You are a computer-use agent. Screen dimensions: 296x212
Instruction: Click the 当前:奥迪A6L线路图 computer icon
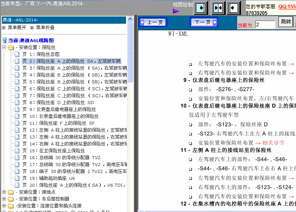4,40
